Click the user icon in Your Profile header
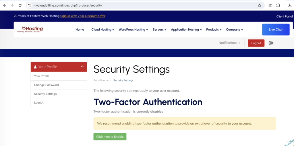Image resolution: width=294 pixels, height=146 pixels. pyautogui.click(x=35, y=67)
